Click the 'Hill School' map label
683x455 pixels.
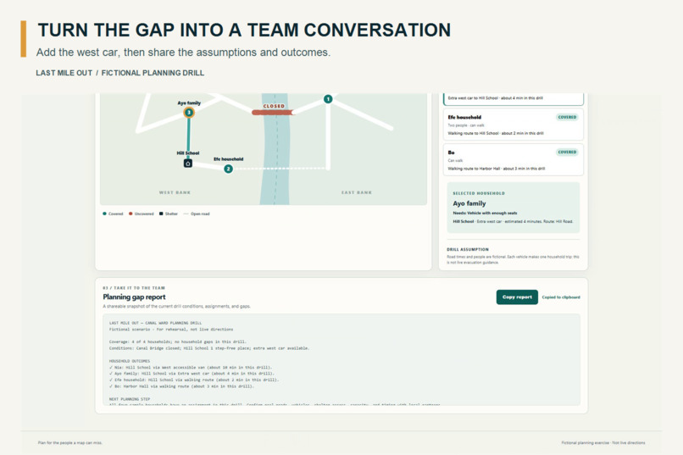pos(188,153)
